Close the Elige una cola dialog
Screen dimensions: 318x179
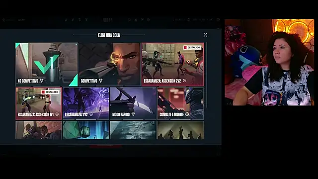(x=205, y=35)
